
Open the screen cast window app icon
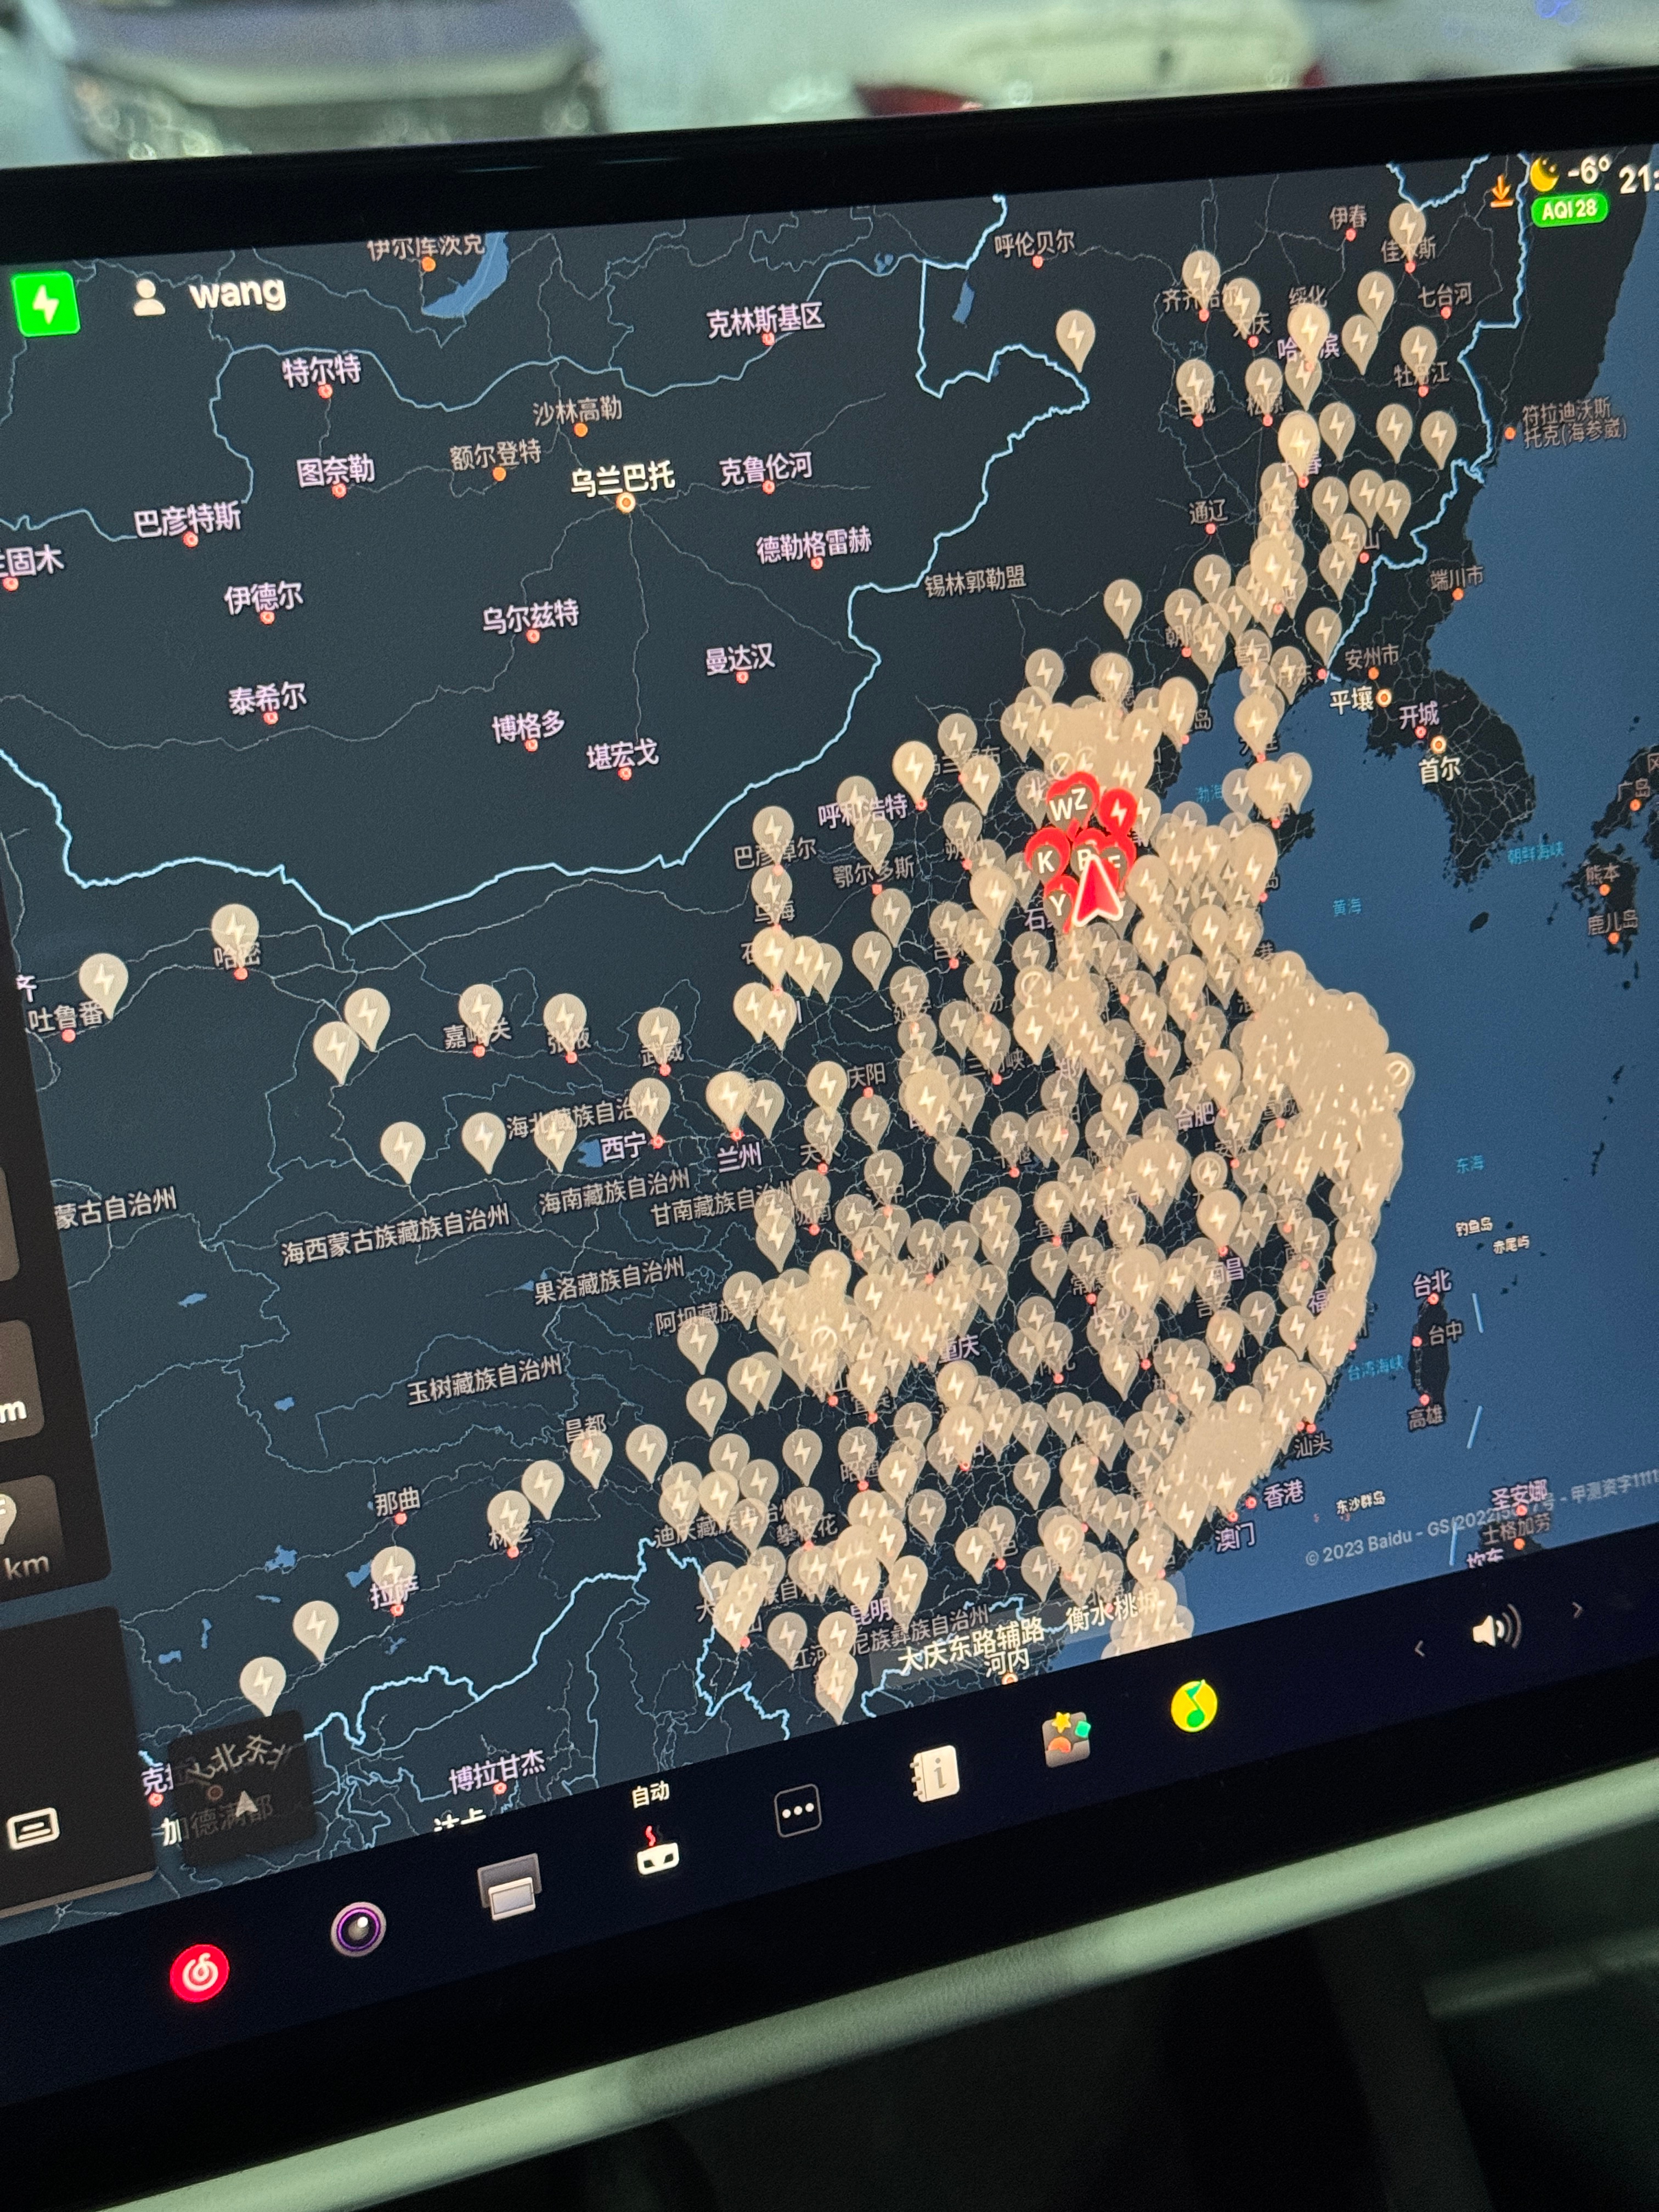[x=510, y=1886]
